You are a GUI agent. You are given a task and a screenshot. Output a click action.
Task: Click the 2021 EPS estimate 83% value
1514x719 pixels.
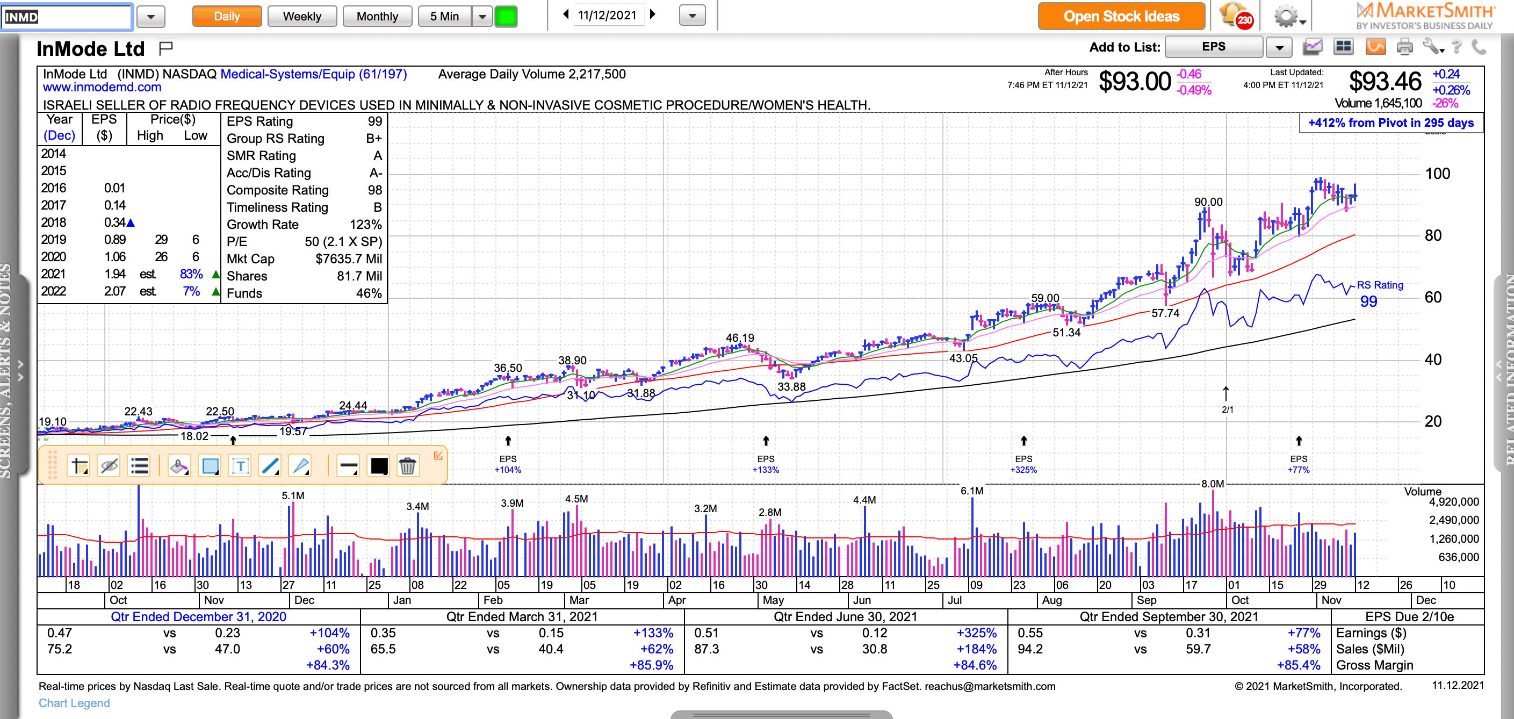click(191, 274)
